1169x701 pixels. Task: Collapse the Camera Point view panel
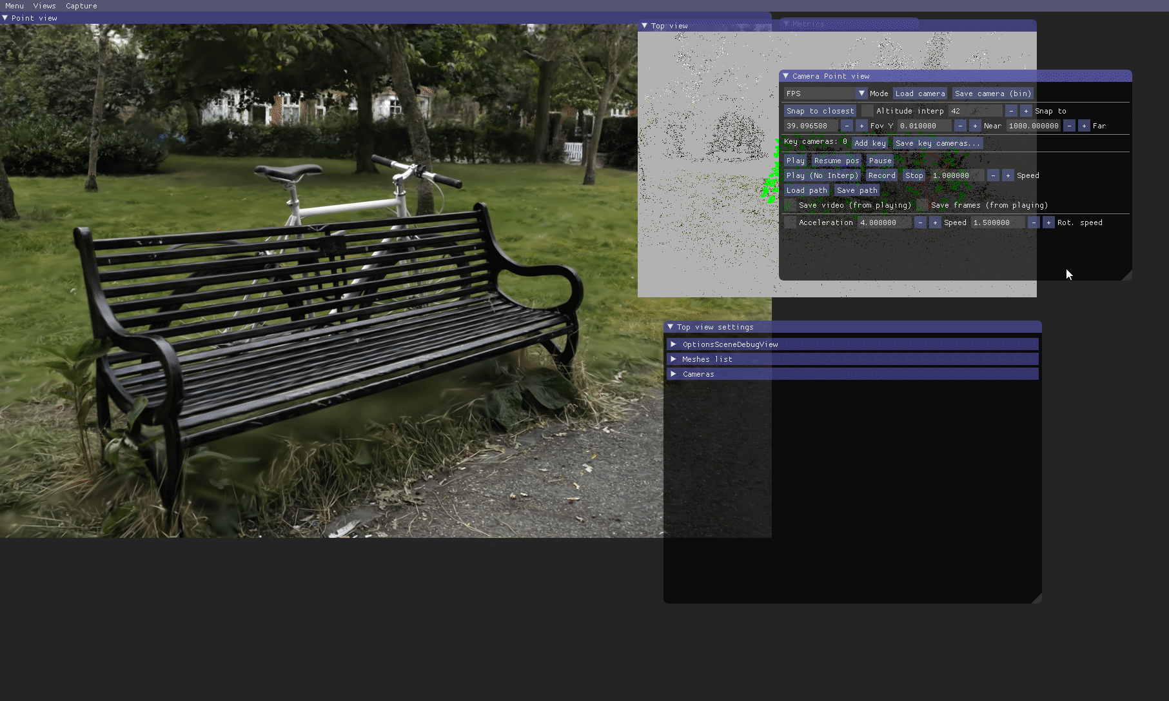click(785, 76)
